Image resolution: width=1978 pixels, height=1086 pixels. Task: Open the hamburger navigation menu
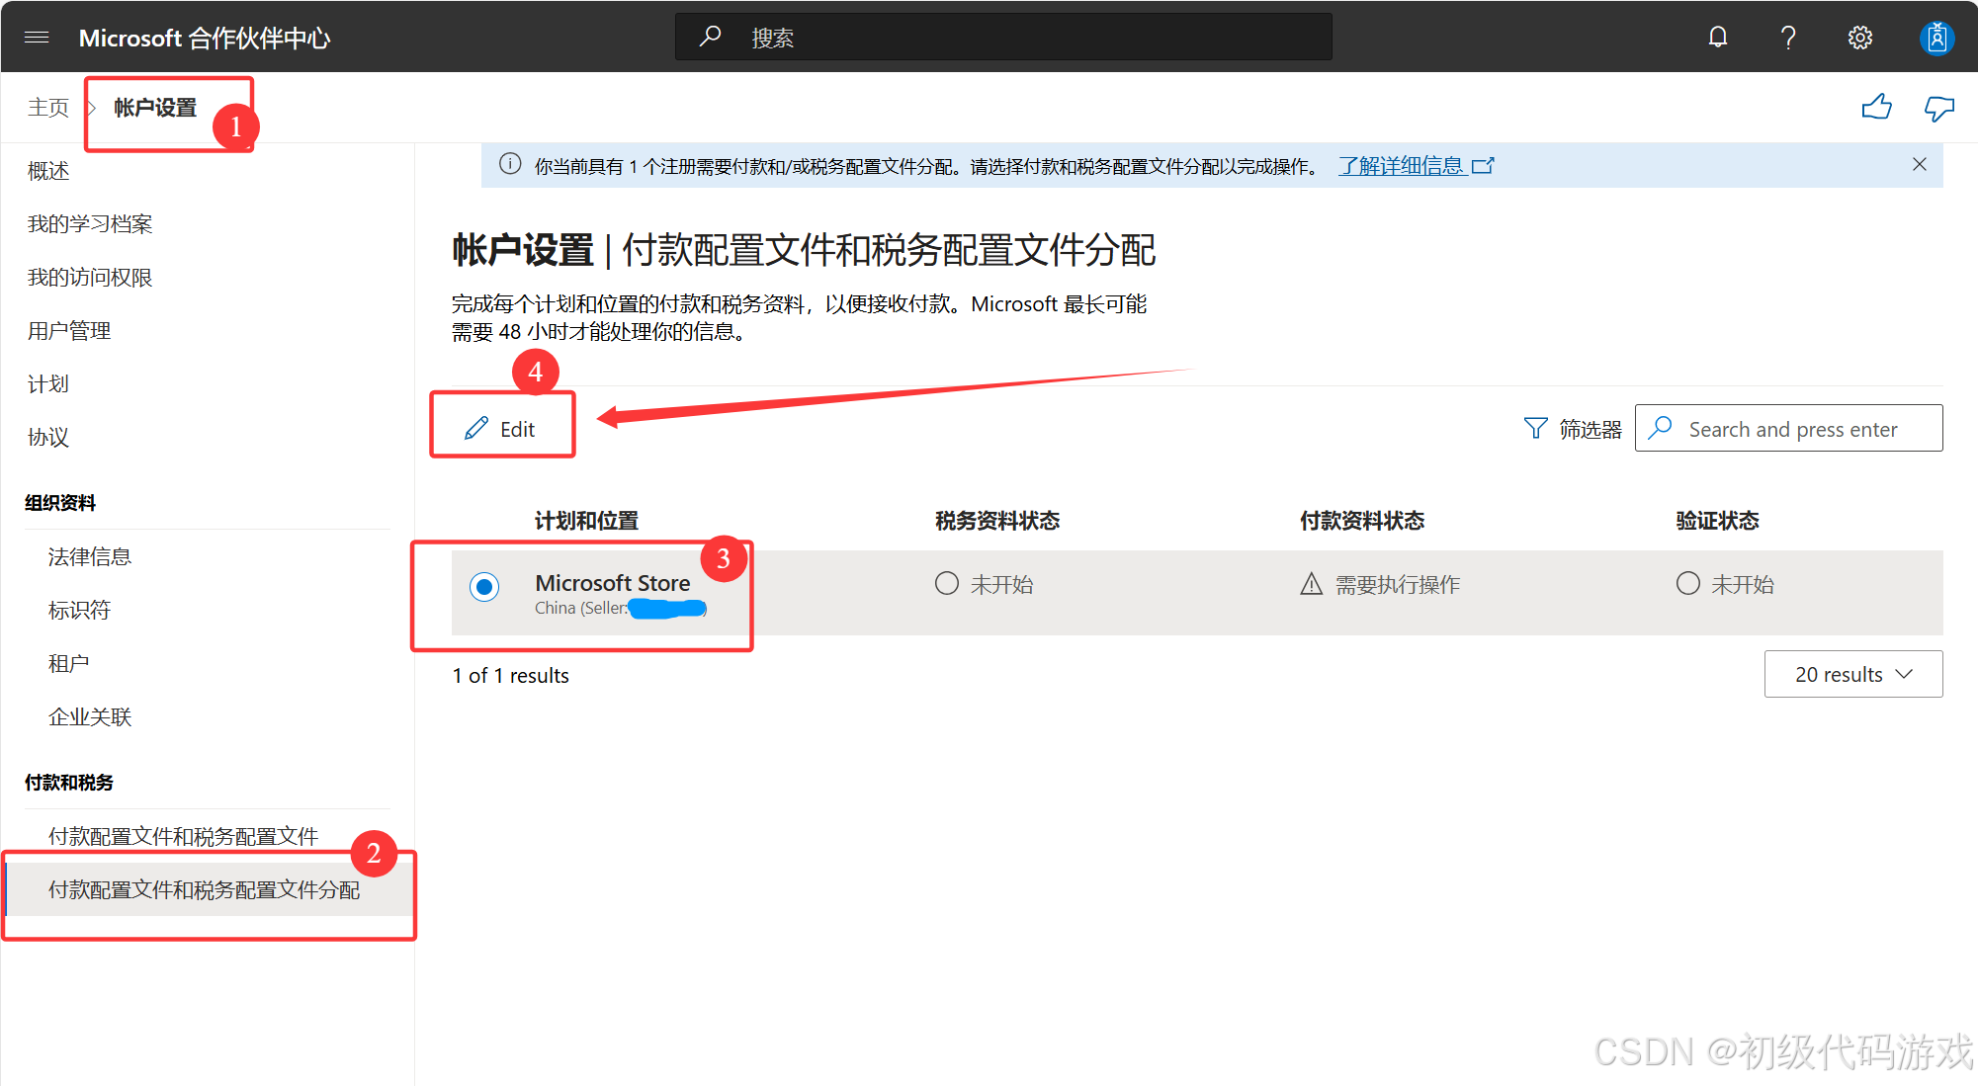click(37, 38)
